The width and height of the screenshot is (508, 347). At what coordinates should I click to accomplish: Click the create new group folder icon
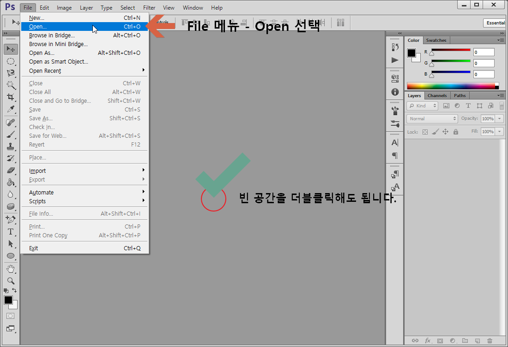click(465, 341)
